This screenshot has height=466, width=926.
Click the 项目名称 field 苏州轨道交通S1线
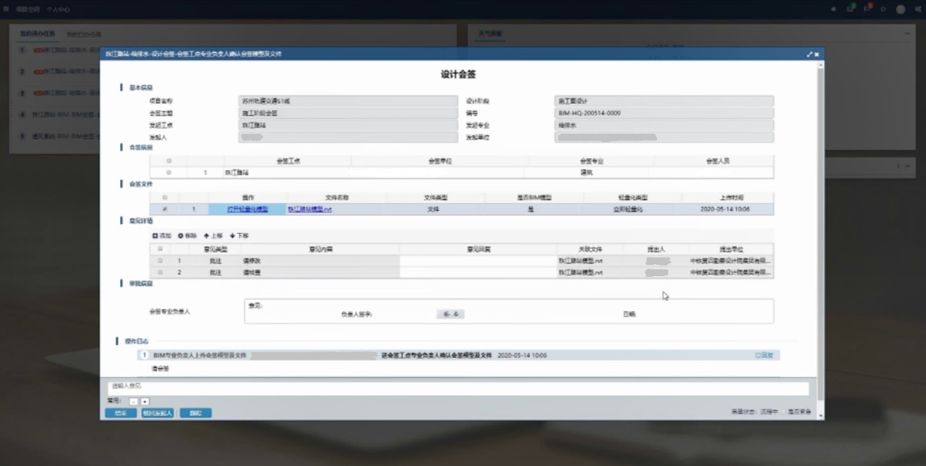(x=348, y=101)
